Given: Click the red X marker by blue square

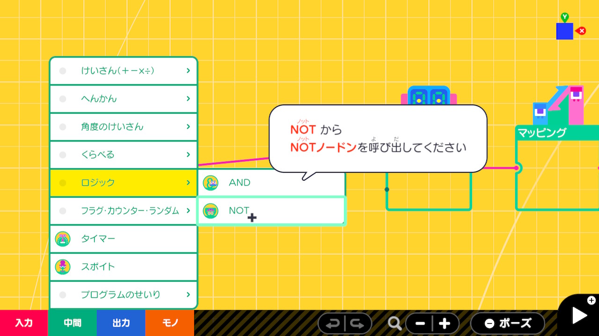Looking at the screenshot, I should [581, 31].
